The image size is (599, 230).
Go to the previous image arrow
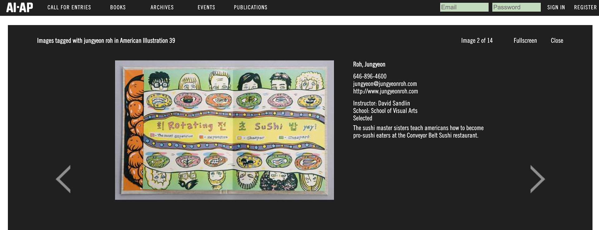(63, 179)
